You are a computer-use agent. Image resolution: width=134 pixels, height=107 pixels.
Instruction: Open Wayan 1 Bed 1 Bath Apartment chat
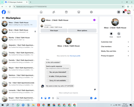pyautogui.click(x=19, y=69)
